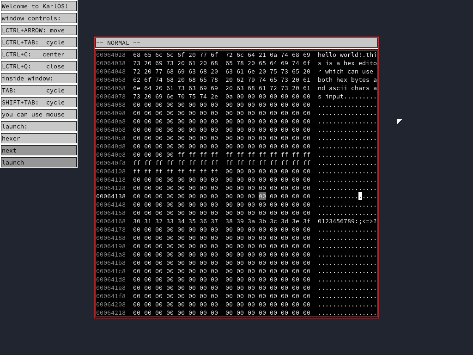Click the first byte 68 at row 00064028
This screenshot has height=355, width=473.
point(137,55)
